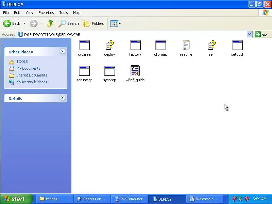Minimize the DEPLOY window

click(252, 4)
